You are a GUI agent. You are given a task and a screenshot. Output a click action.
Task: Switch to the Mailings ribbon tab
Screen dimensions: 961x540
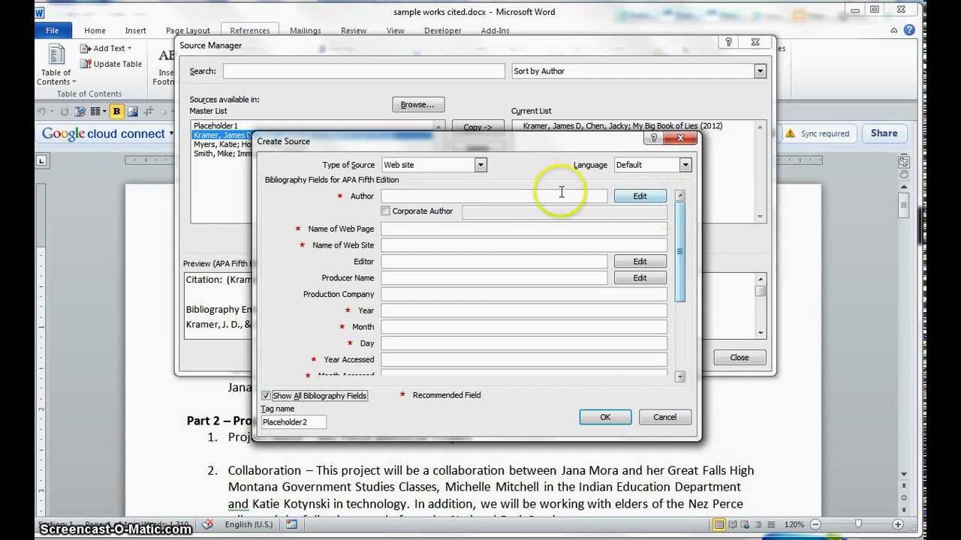coord(306,31)
